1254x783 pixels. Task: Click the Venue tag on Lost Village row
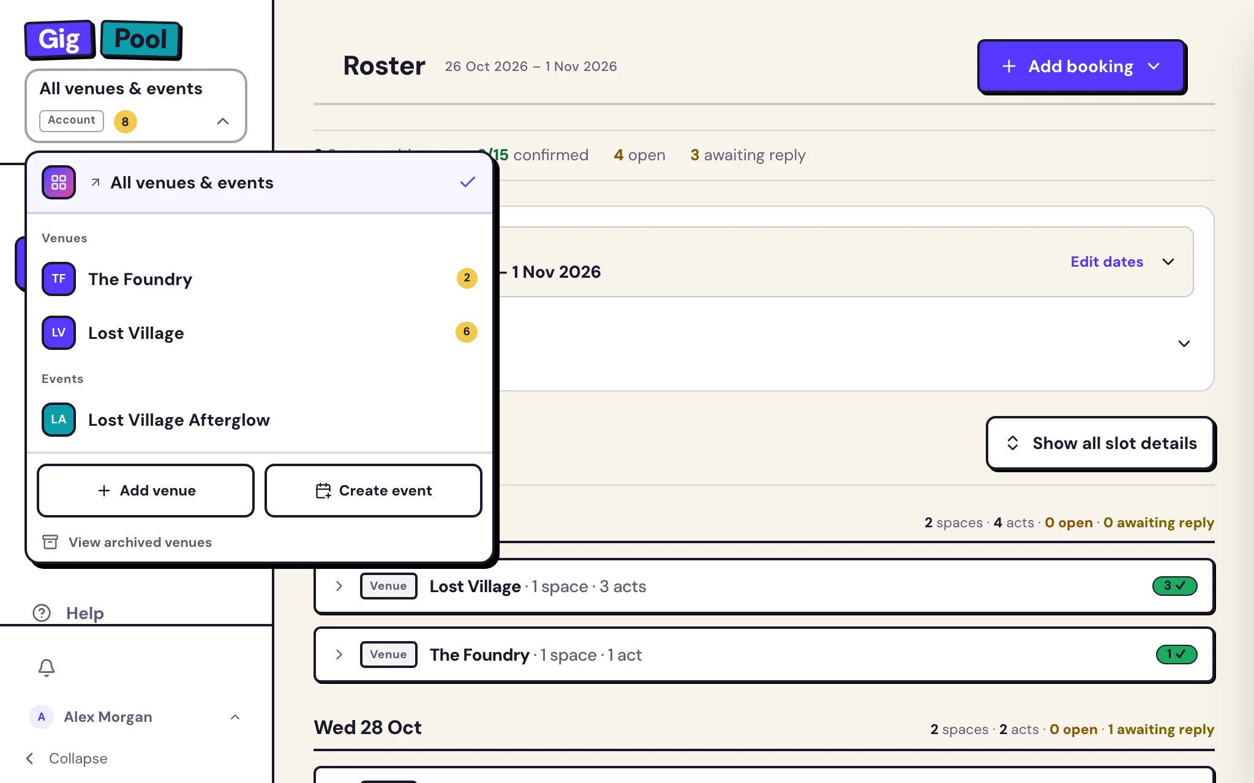pyautogui.click(x=388, y=586)
